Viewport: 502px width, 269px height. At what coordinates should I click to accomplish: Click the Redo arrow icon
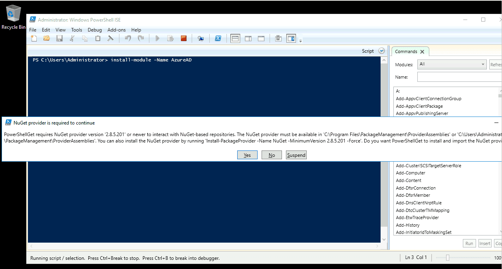(x=141, y=38)
